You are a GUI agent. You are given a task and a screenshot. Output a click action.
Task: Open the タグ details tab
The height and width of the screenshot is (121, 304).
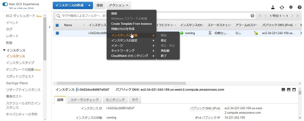(135, 100)
